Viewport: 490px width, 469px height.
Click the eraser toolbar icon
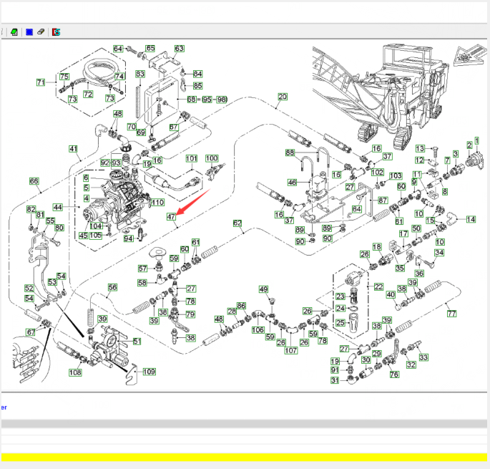pyautogui.click(x=41, y=32)
